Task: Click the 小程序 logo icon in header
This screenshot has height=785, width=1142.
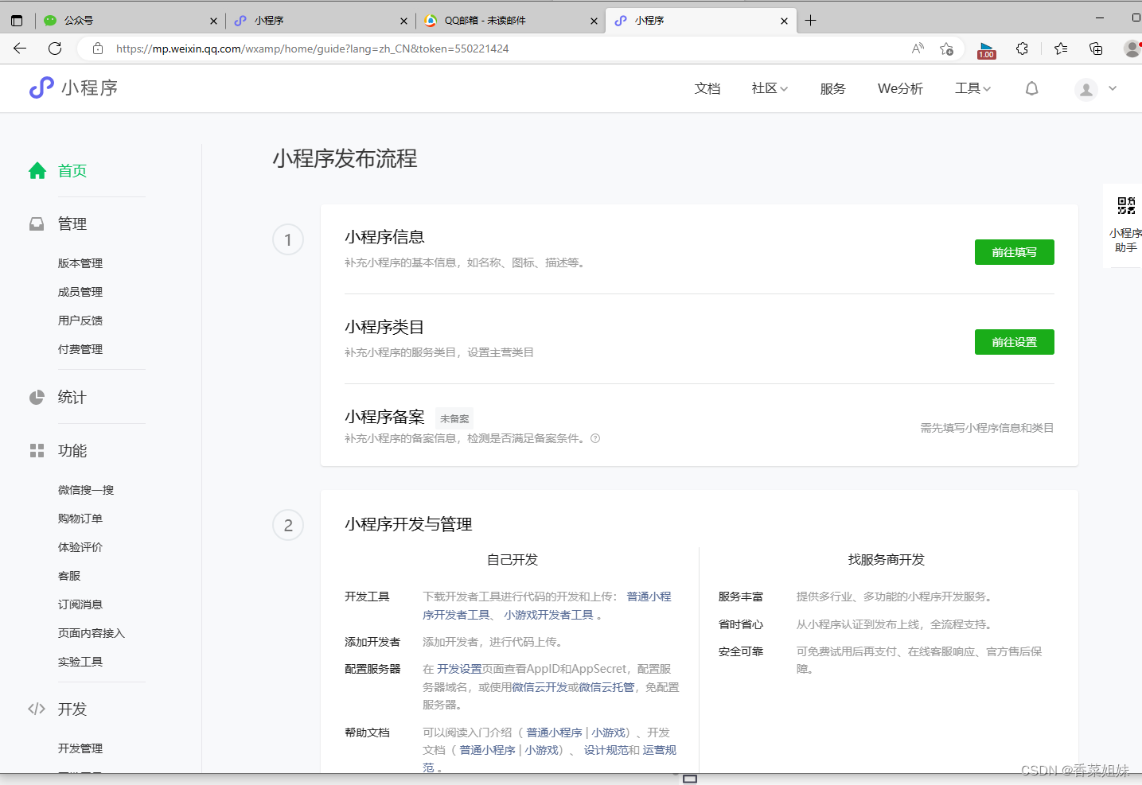Action: 41,87
